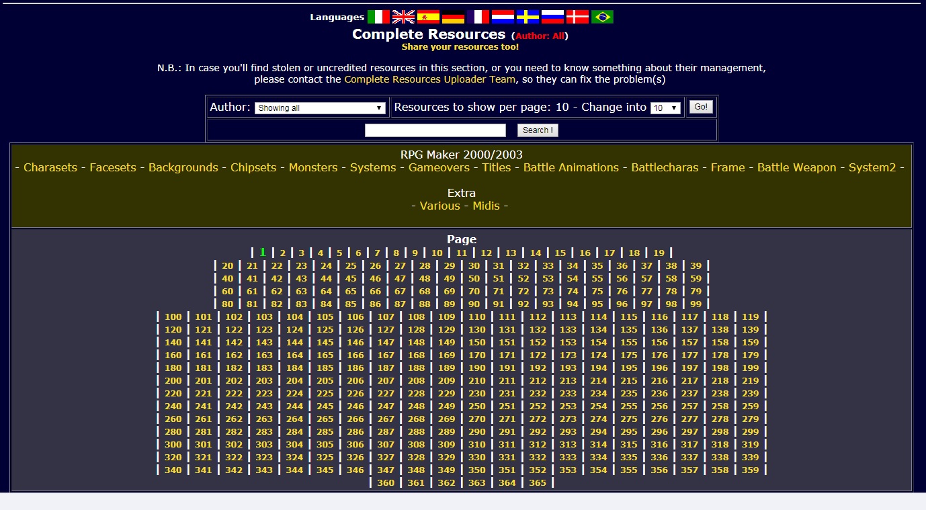Open the Midis extra category
This screenshot has width=926, height=510.
pyautogui.click(x=487, y=206)
